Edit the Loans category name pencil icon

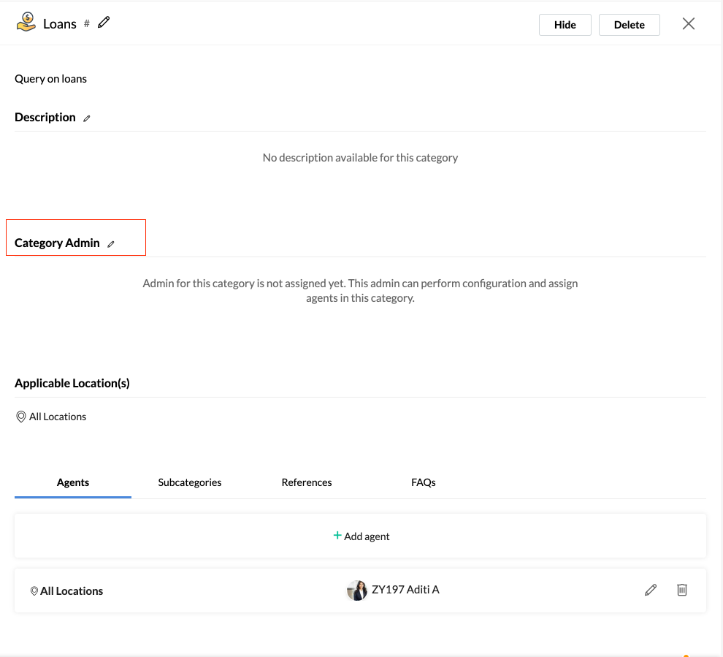(104, 22)
